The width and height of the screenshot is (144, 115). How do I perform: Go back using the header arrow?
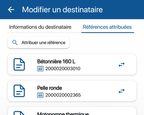[11, 9]
